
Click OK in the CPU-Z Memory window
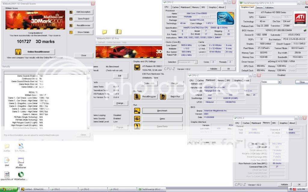(x=299, y=184)
